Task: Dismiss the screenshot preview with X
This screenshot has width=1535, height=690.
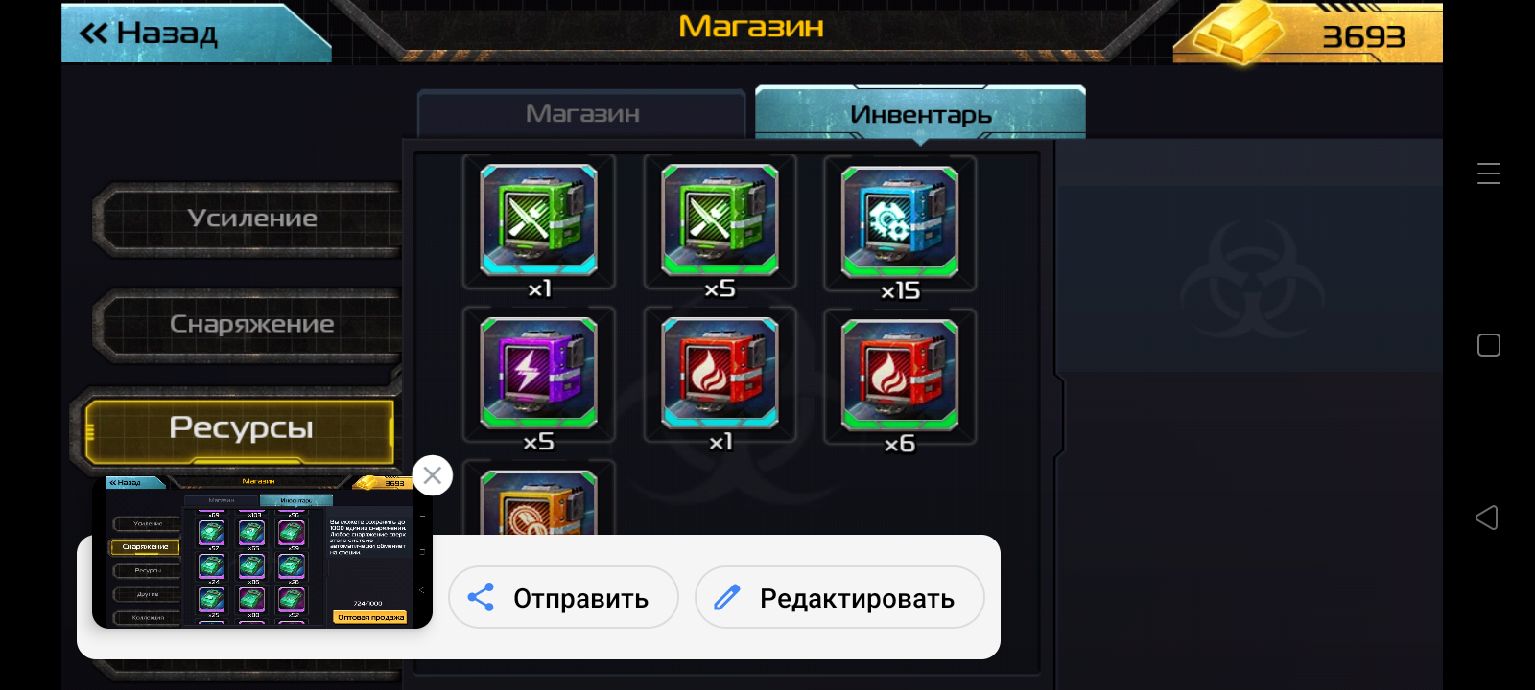Action: [433, 475]
